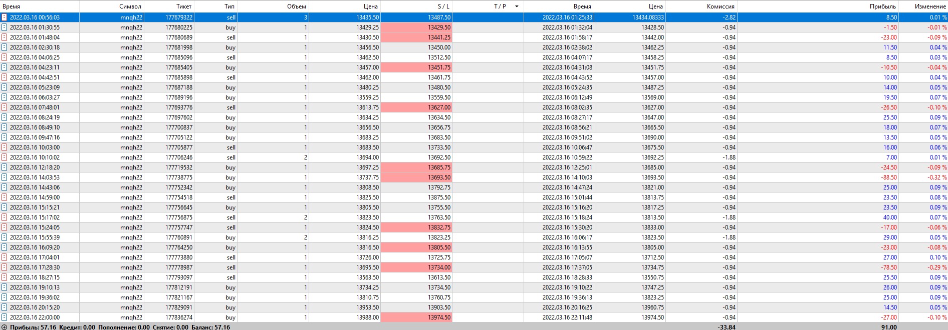The image size is (948, 330).
Task: Sort by the Объем column header
Action: 297,6
